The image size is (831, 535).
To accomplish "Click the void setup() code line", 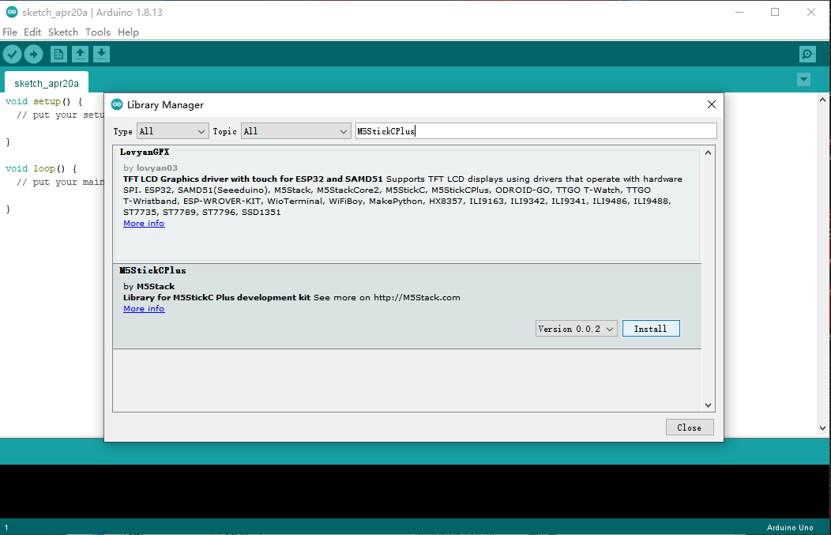I will (x=44, y=101).
